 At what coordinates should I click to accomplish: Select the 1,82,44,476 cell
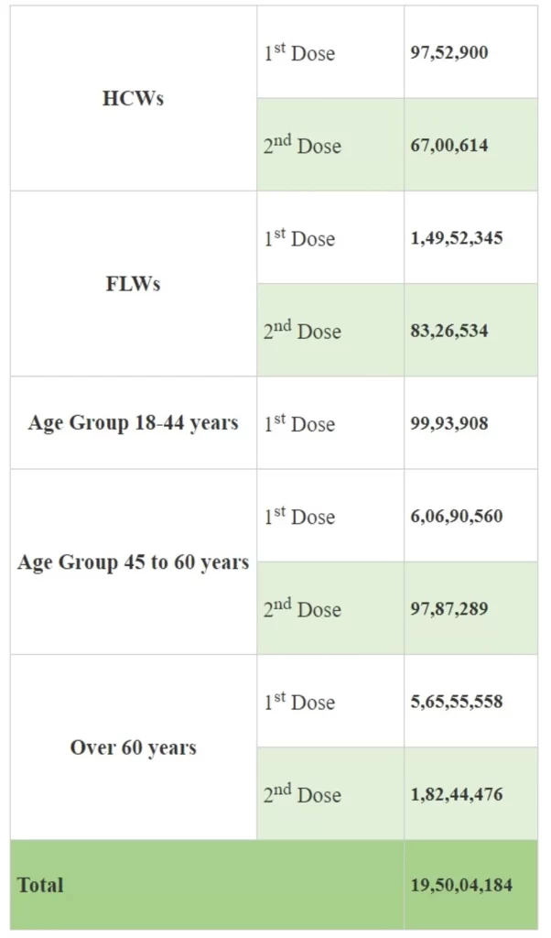(457, 794)
